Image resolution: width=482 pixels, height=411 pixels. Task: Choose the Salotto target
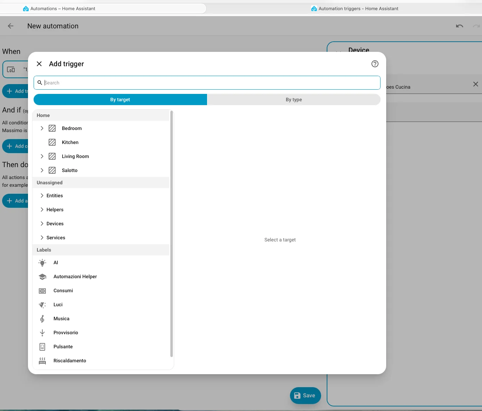pos(101,170)
